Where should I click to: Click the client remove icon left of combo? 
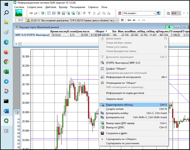120,13
